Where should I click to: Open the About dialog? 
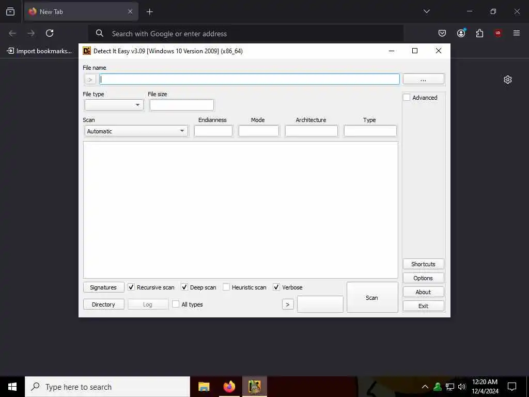coord(424,292)
